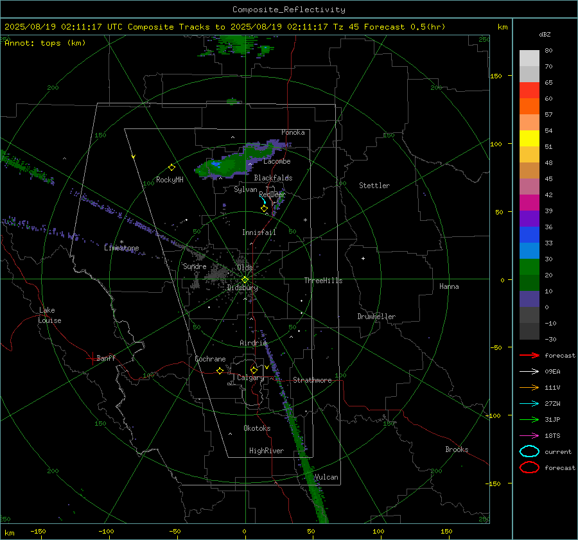This screenshot has height=540, width=578.
Task: Click the red cross marker beside Banff
Action: click(x=92, y=358)
